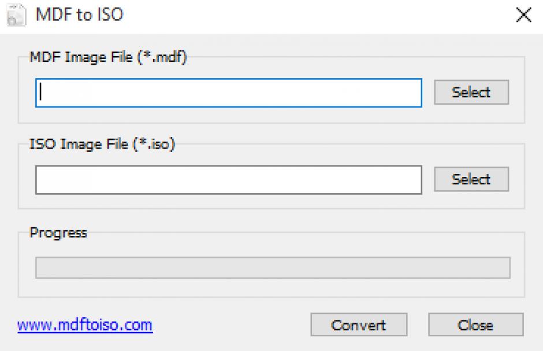Click the MDF to ISO title bar icon

pyautogui.click(x=15, y=15)
